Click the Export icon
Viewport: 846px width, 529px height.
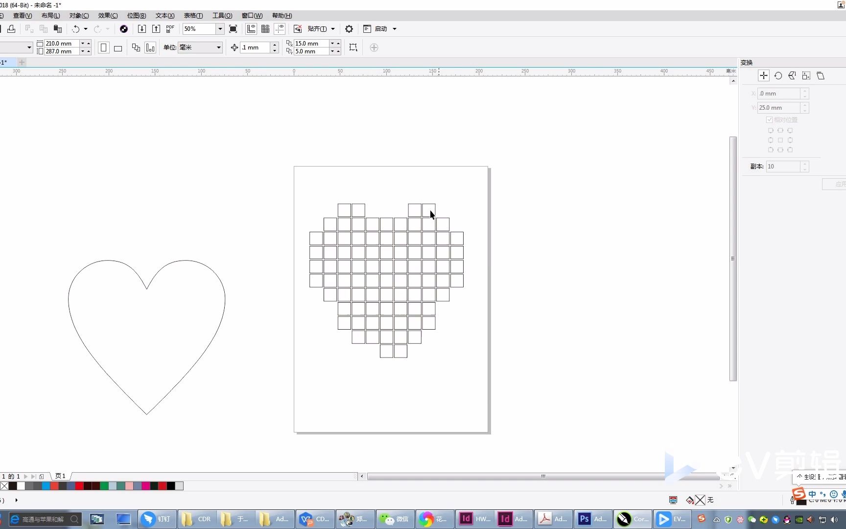tap(156, 29)
